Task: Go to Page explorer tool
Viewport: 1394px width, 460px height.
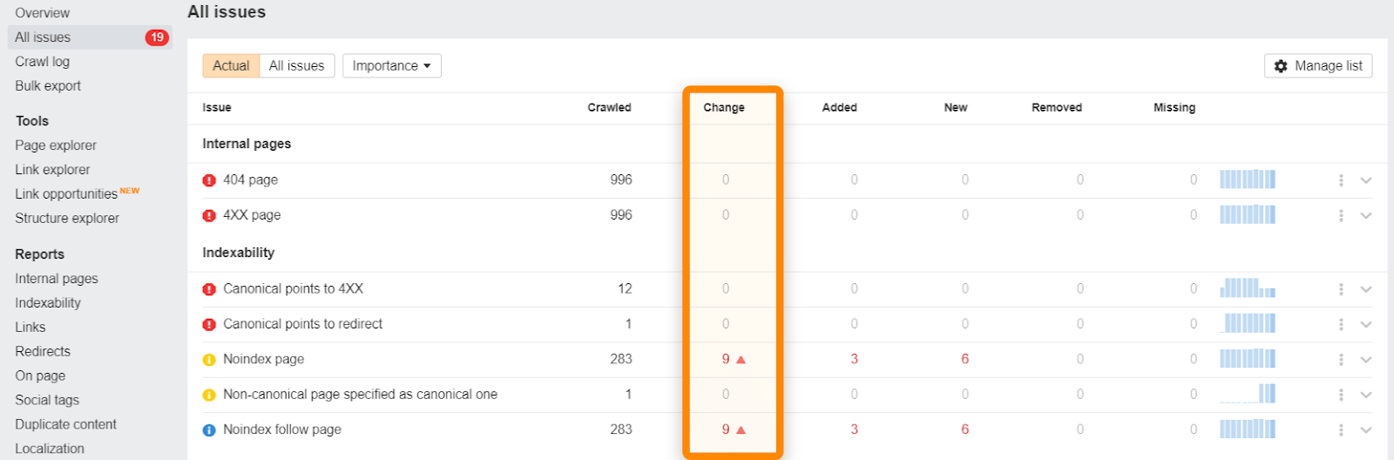Action: pyautogui.click(x=56, y=145)
